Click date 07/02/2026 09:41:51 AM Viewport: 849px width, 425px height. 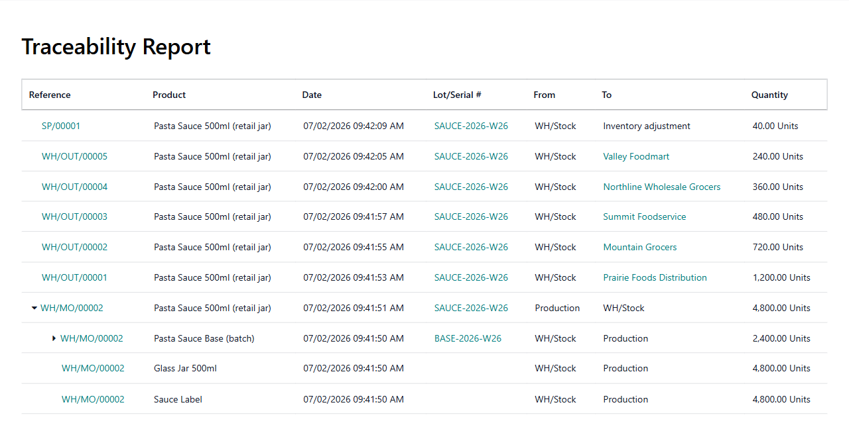pyautogui.click(x=354, y=308)
